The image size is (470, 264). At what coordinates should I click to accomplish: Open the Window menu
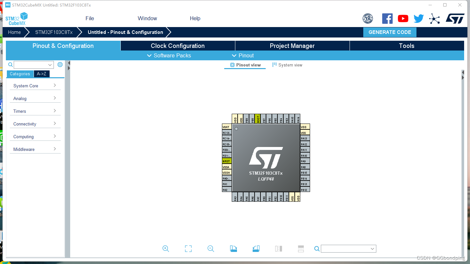click(x=147, y=19)
